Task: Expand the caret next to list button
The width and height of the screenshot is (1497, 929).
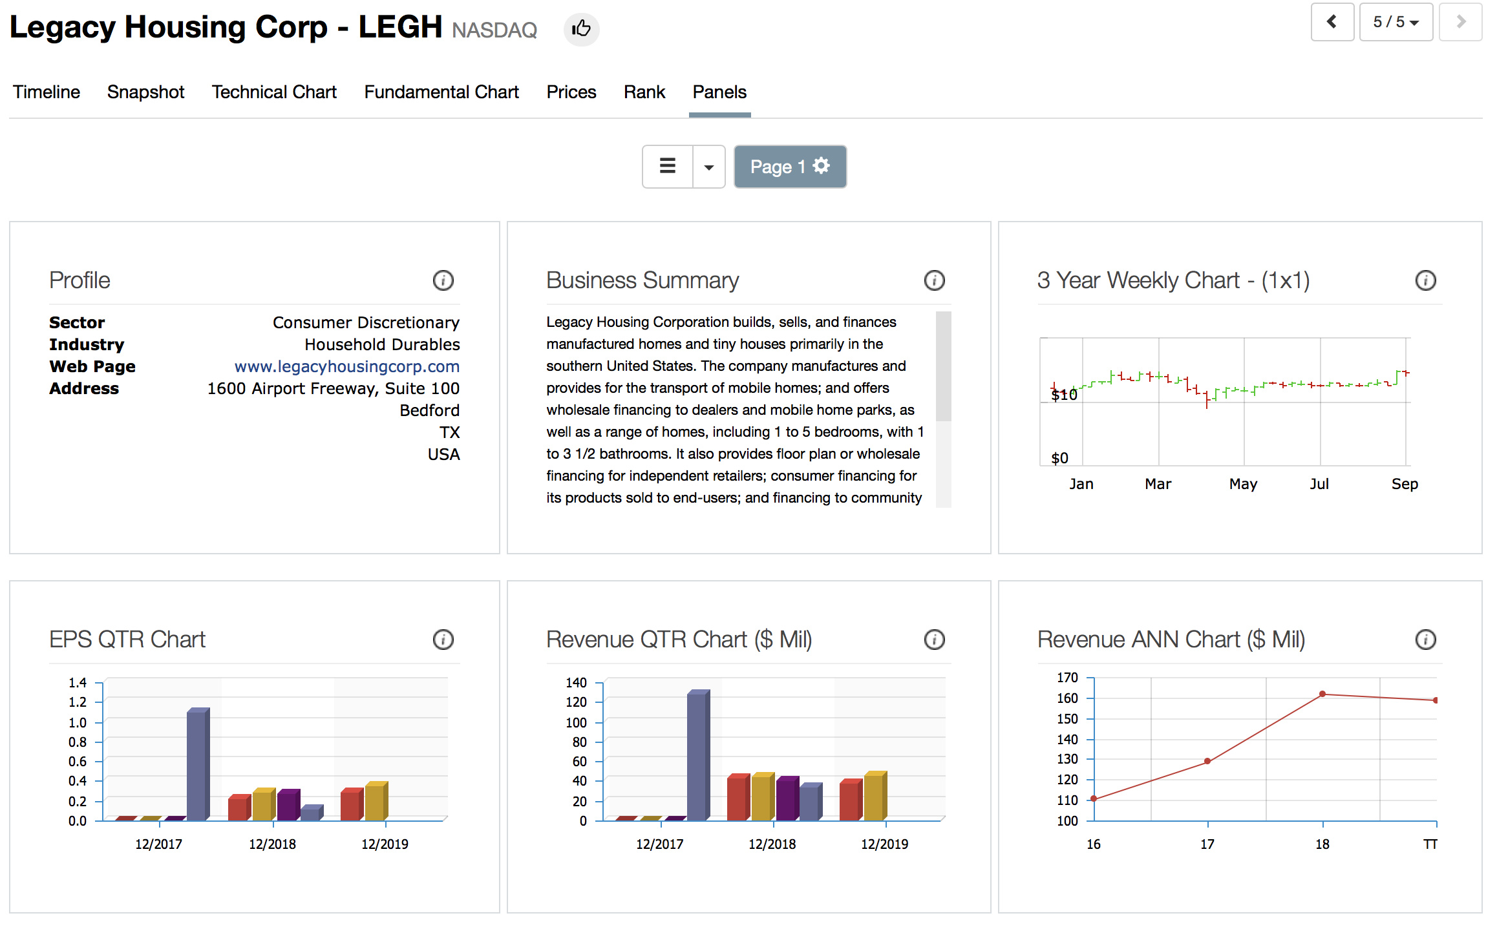Action: [x=709, y=167]
